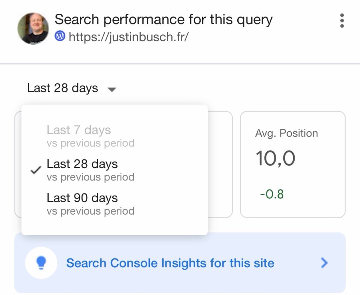The height and width of the screenshot is (295, 360).
Task: Click the 10,0 average position value
Action: pyautogui.click(x=275, y=158)
